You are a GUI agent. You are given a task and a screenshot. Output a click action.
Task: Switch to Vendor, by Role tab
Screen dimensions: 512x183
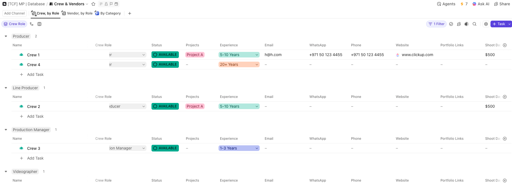pos(77,13)
